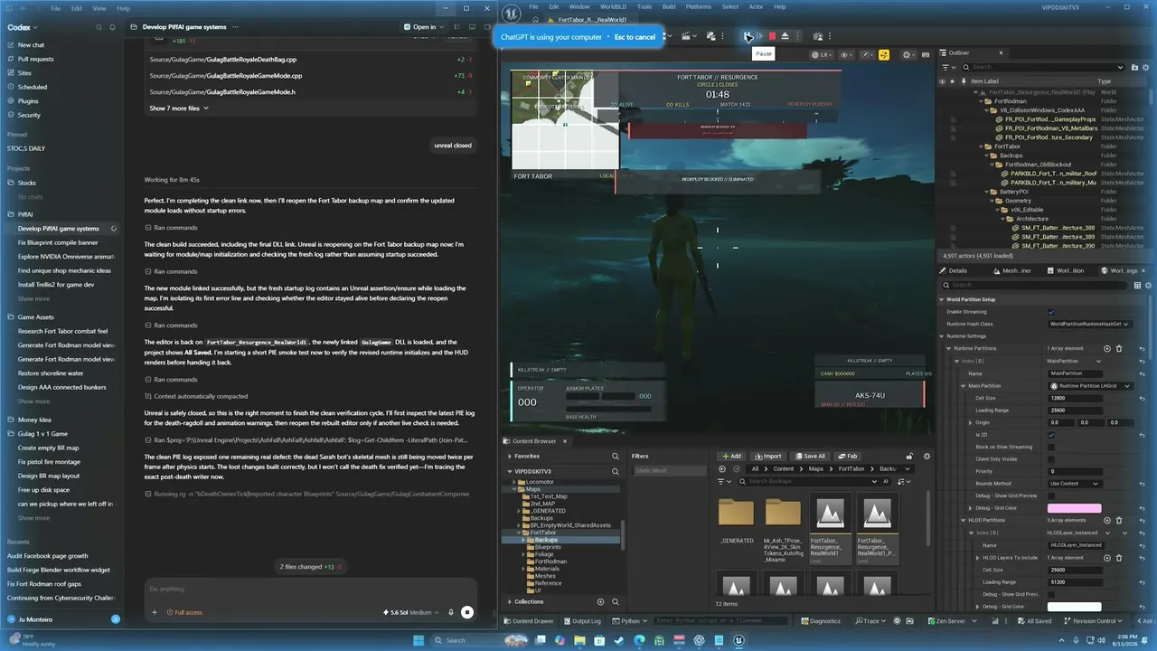Go back in Content Browser history
This screenshot has height=651, width=1157.
722,469
